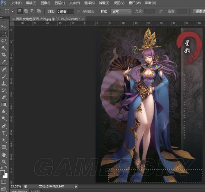Screen dimensions: 205x192
Task: Expand the collapsed tools panel arrows
Action: [x=1, y=18]
